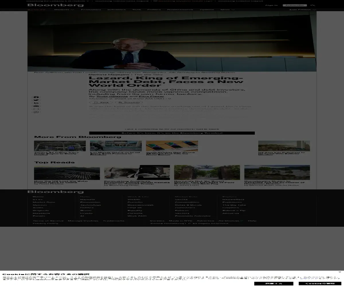344x287 pixels.
Task: Close the cookie banner with X
Action: coord(340,272)
